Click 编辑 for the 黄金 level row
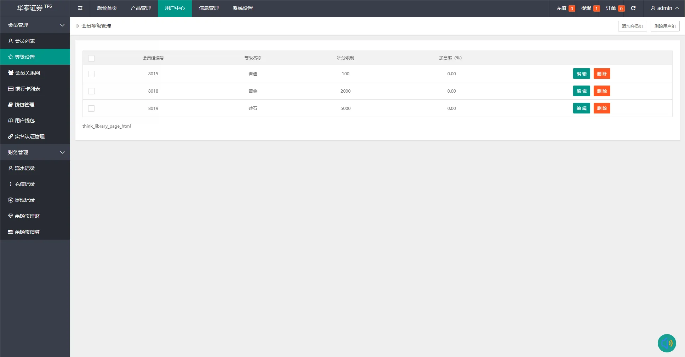The height and width of the screenshot is (357, 685). pos(581,91)
